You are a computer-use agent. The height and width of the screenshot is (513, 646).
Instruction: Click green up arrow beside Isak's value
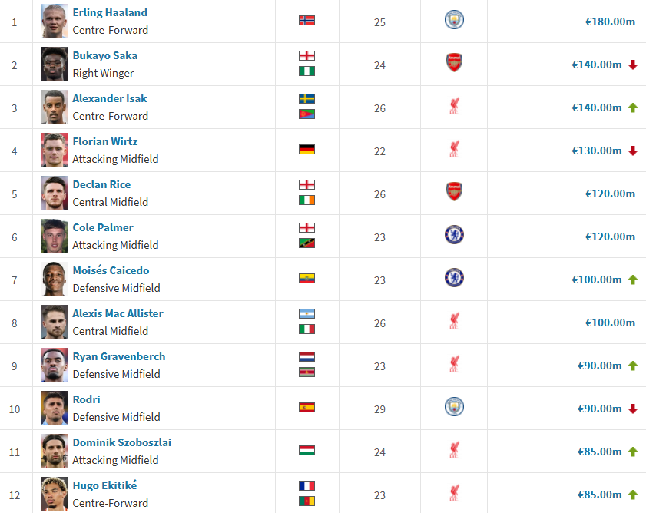click(x=633, y=108)
